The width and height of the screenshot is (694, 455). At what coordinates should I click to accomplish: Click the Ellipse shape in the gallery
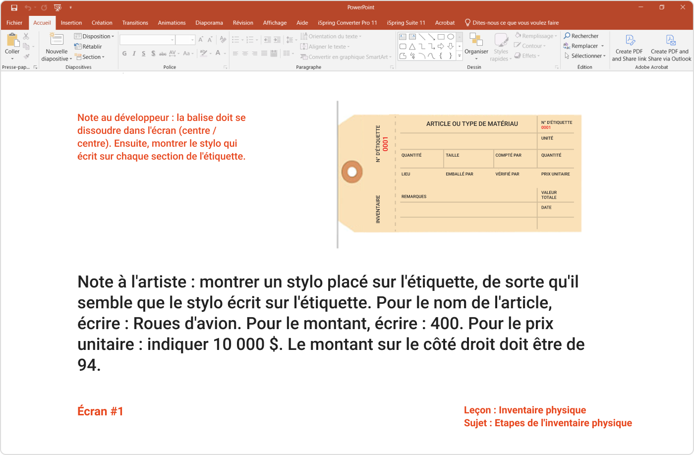(450, 36)
